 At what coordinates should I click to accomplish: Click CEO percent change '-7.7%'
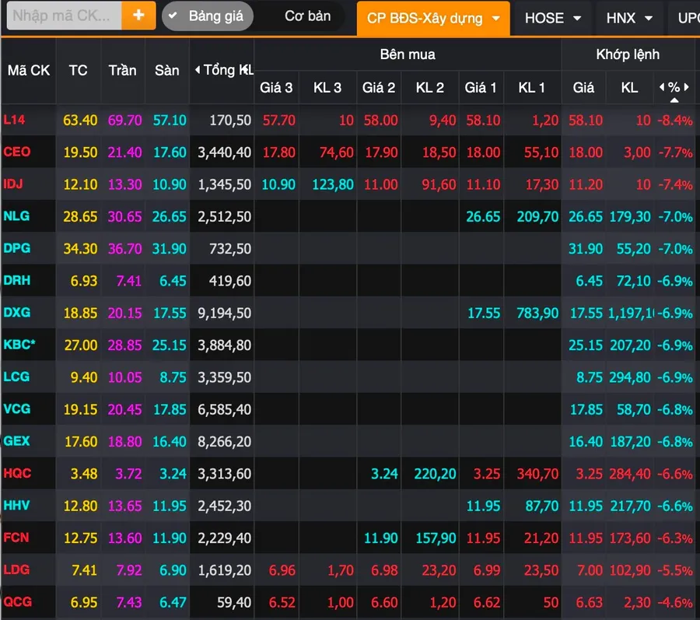(x=675, y=152)
